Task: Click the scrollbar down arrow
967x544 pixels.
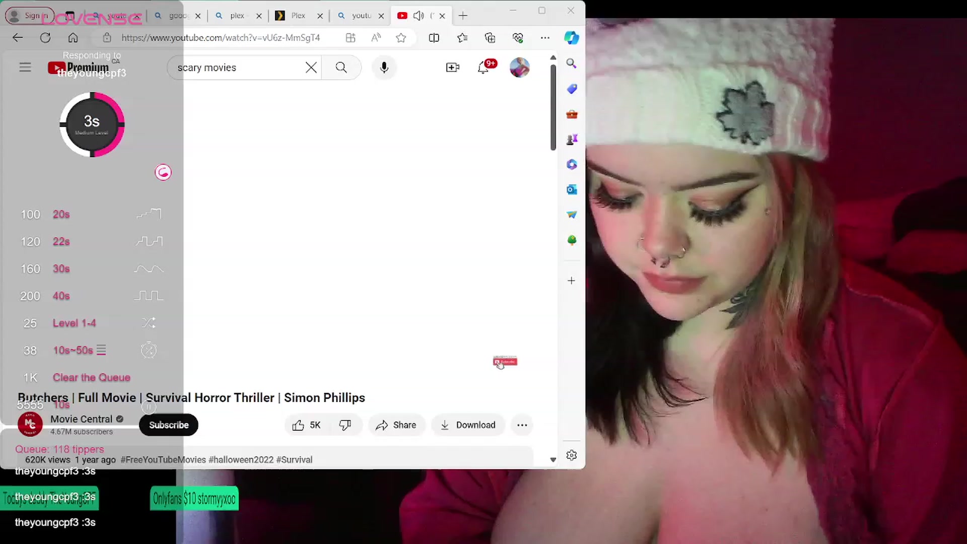Action: click(553, 459)
